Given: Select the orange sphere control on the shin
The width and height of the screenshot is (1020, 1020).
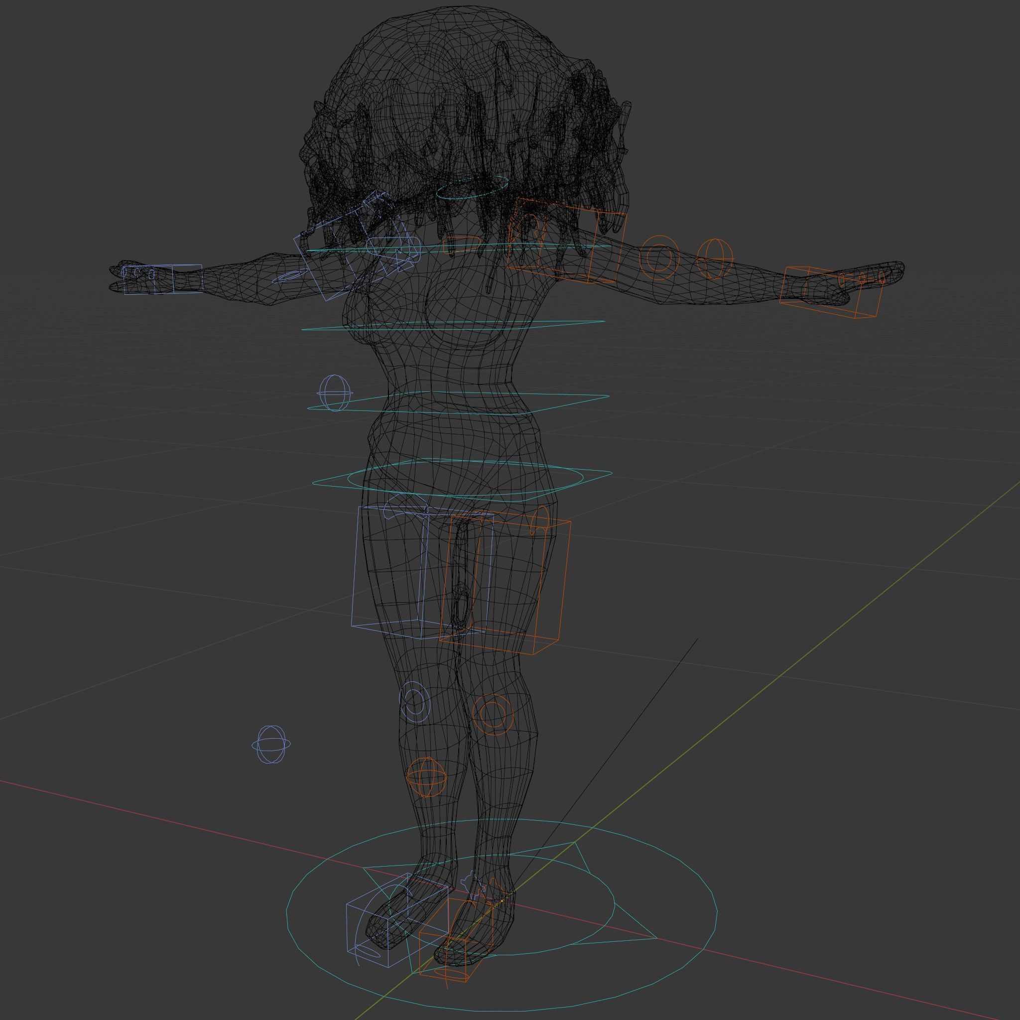Looking at the screenshot, I should pos(427,777).
